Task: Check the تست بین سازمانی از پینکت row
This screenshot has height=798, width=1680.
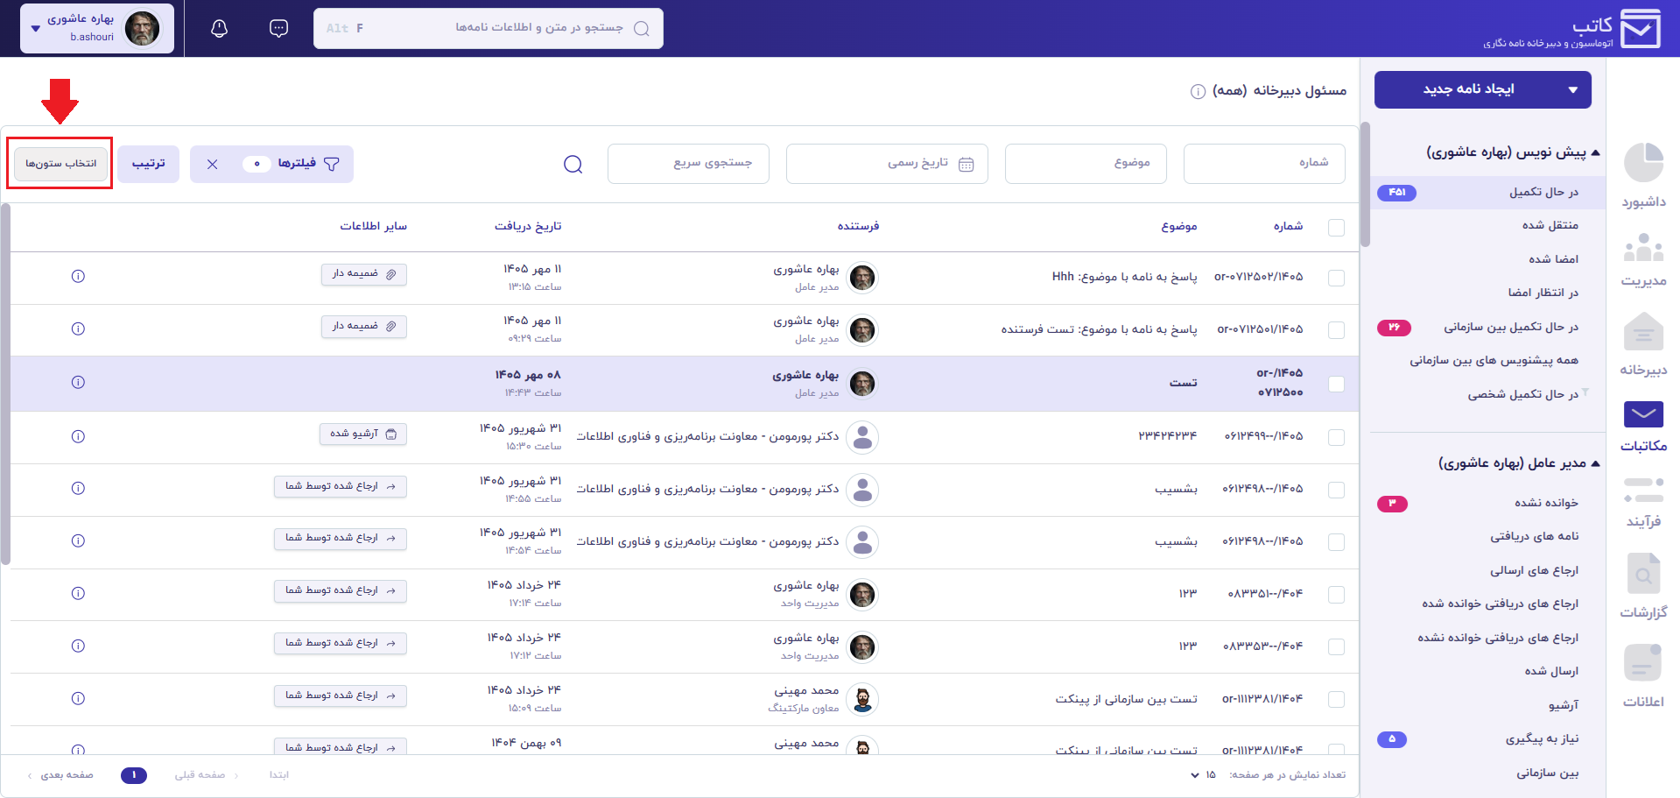Action: [1336, 699]
